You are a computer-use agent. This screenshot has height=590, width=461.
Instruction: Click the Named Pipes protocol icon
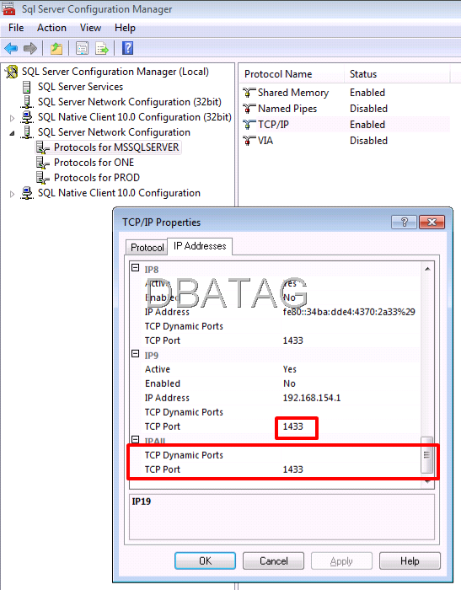249,109
